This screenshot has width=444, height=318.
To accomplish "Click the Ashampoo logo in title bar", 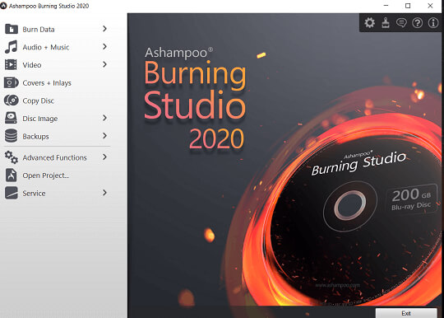I will coord(3,6).
